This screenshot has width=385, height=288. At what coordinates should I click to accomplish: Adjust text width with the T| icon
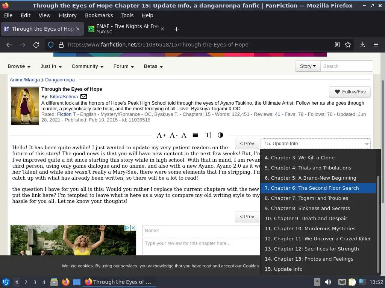pos(208,135)
